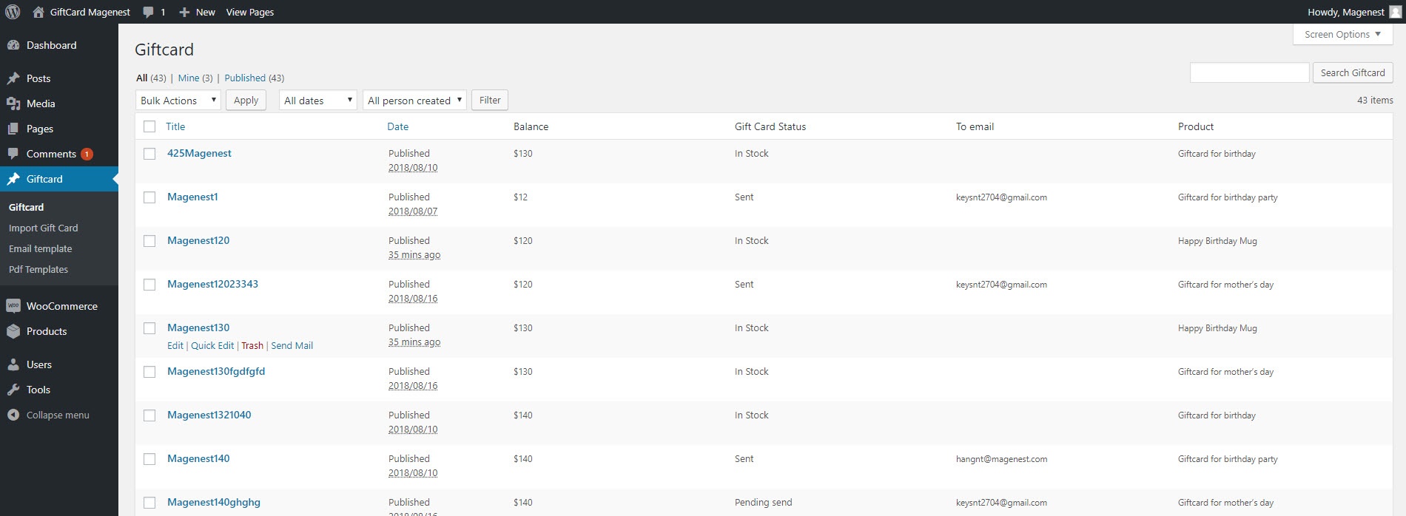This screenshot has height=516, width=1406.
Task: Open Import Gift Card submenu item
Action: click(43, 228)
